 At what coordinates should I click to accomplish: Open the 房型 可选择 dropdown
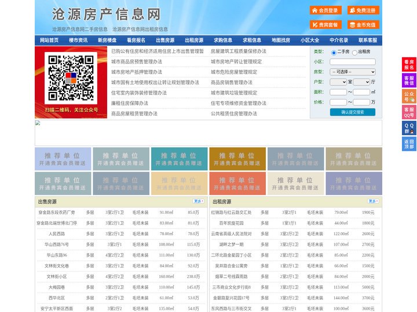[353, 72]
